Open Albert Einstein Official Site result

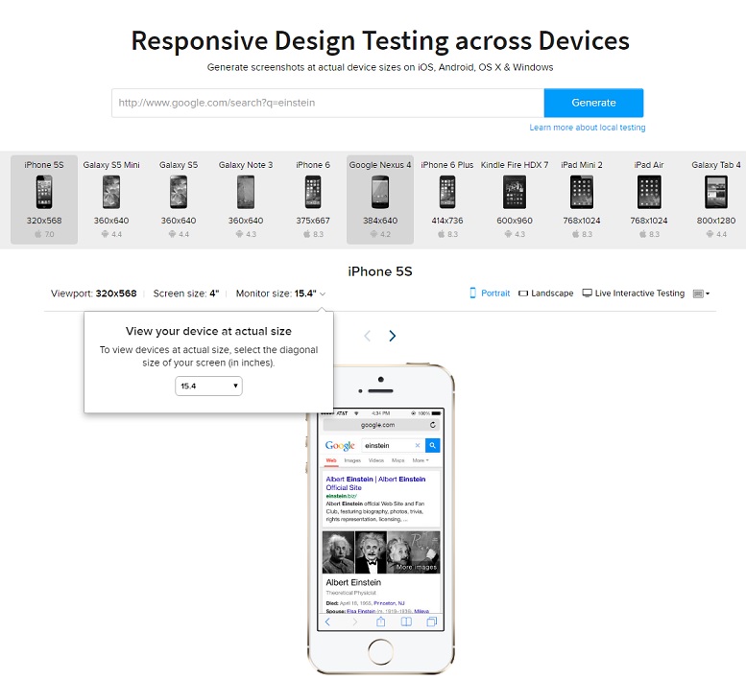375,483
